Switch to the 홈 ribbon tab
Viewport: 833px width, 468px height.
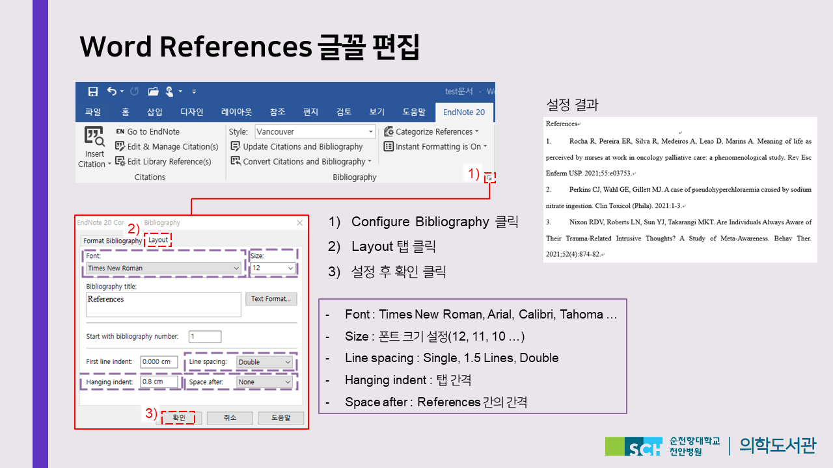[x=126, y=112]
